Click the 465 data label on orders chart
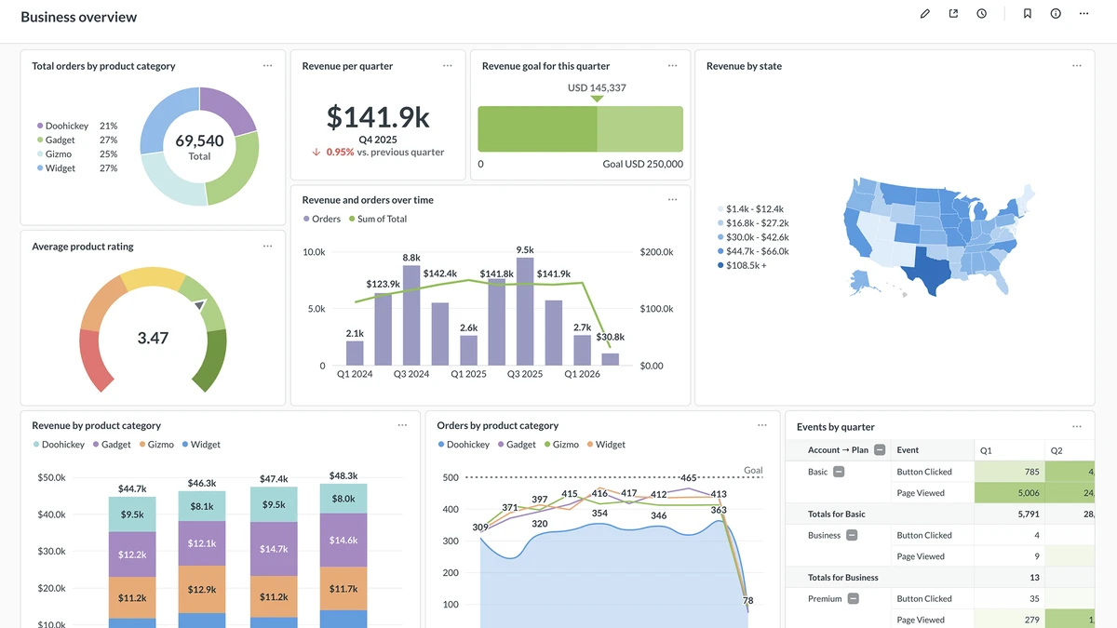 tap(688, 477)
